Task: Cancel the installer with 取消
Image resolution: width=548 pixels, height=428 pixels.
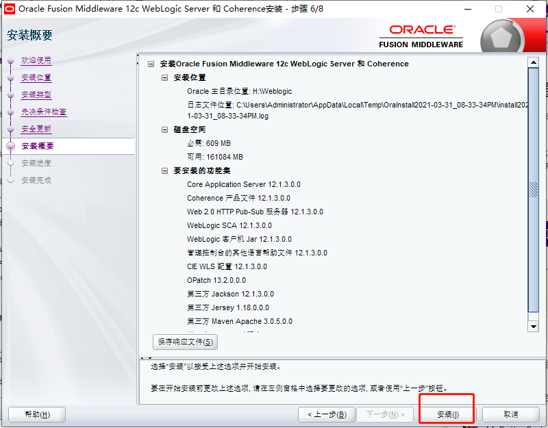Action: click(510, 415)
